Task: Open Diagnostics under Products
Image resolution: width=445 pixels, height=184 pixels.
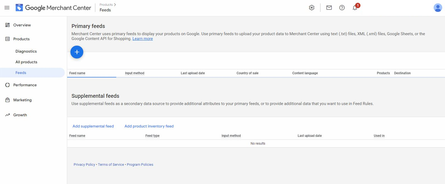Action: tap(26, 51)
